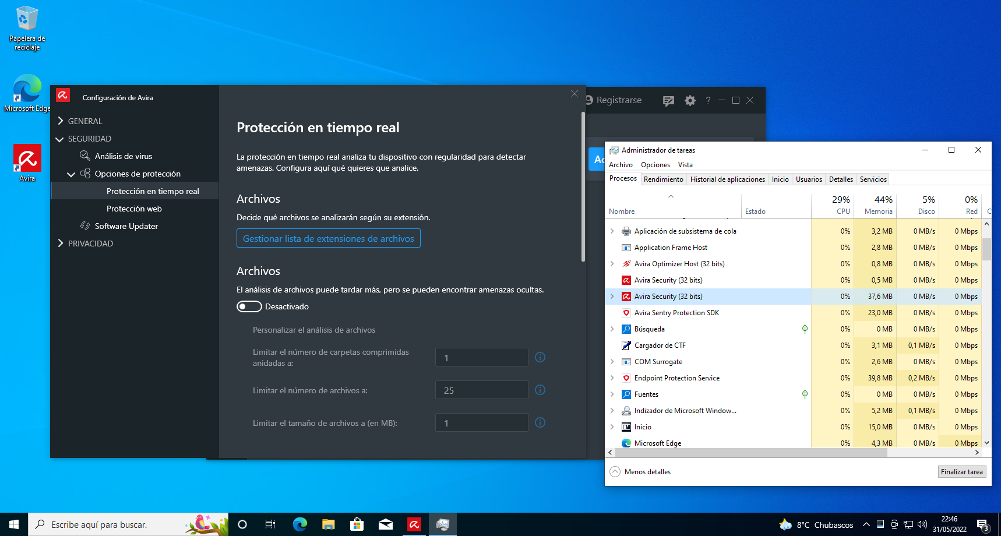Click the Aplicación de subsistema de cola icon

coord(626,231)
